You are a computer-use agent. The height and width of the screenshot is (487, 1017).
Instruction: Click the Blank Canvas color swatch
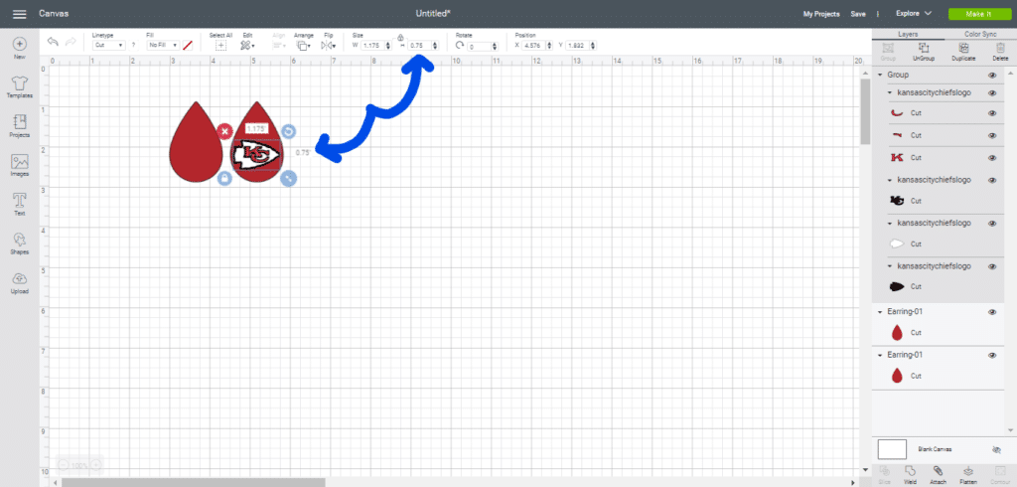[892, 449]
